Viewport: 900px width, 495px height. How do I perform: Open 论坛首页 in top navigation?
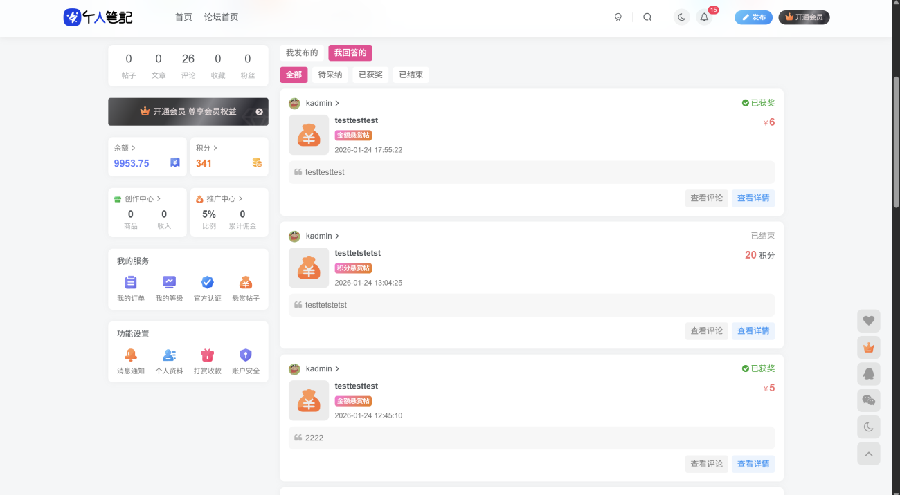click(x=221, y=17)
